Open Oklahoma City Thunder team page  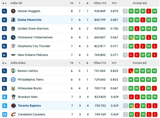click(x=34, y=46)
